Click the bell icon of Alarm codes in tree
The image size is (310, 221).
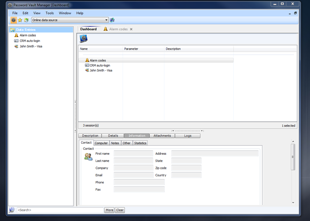(16, 35)
